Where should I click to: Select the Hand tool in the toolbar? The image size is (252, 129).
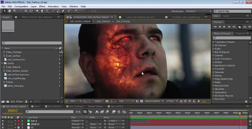(x=10, y=11)
